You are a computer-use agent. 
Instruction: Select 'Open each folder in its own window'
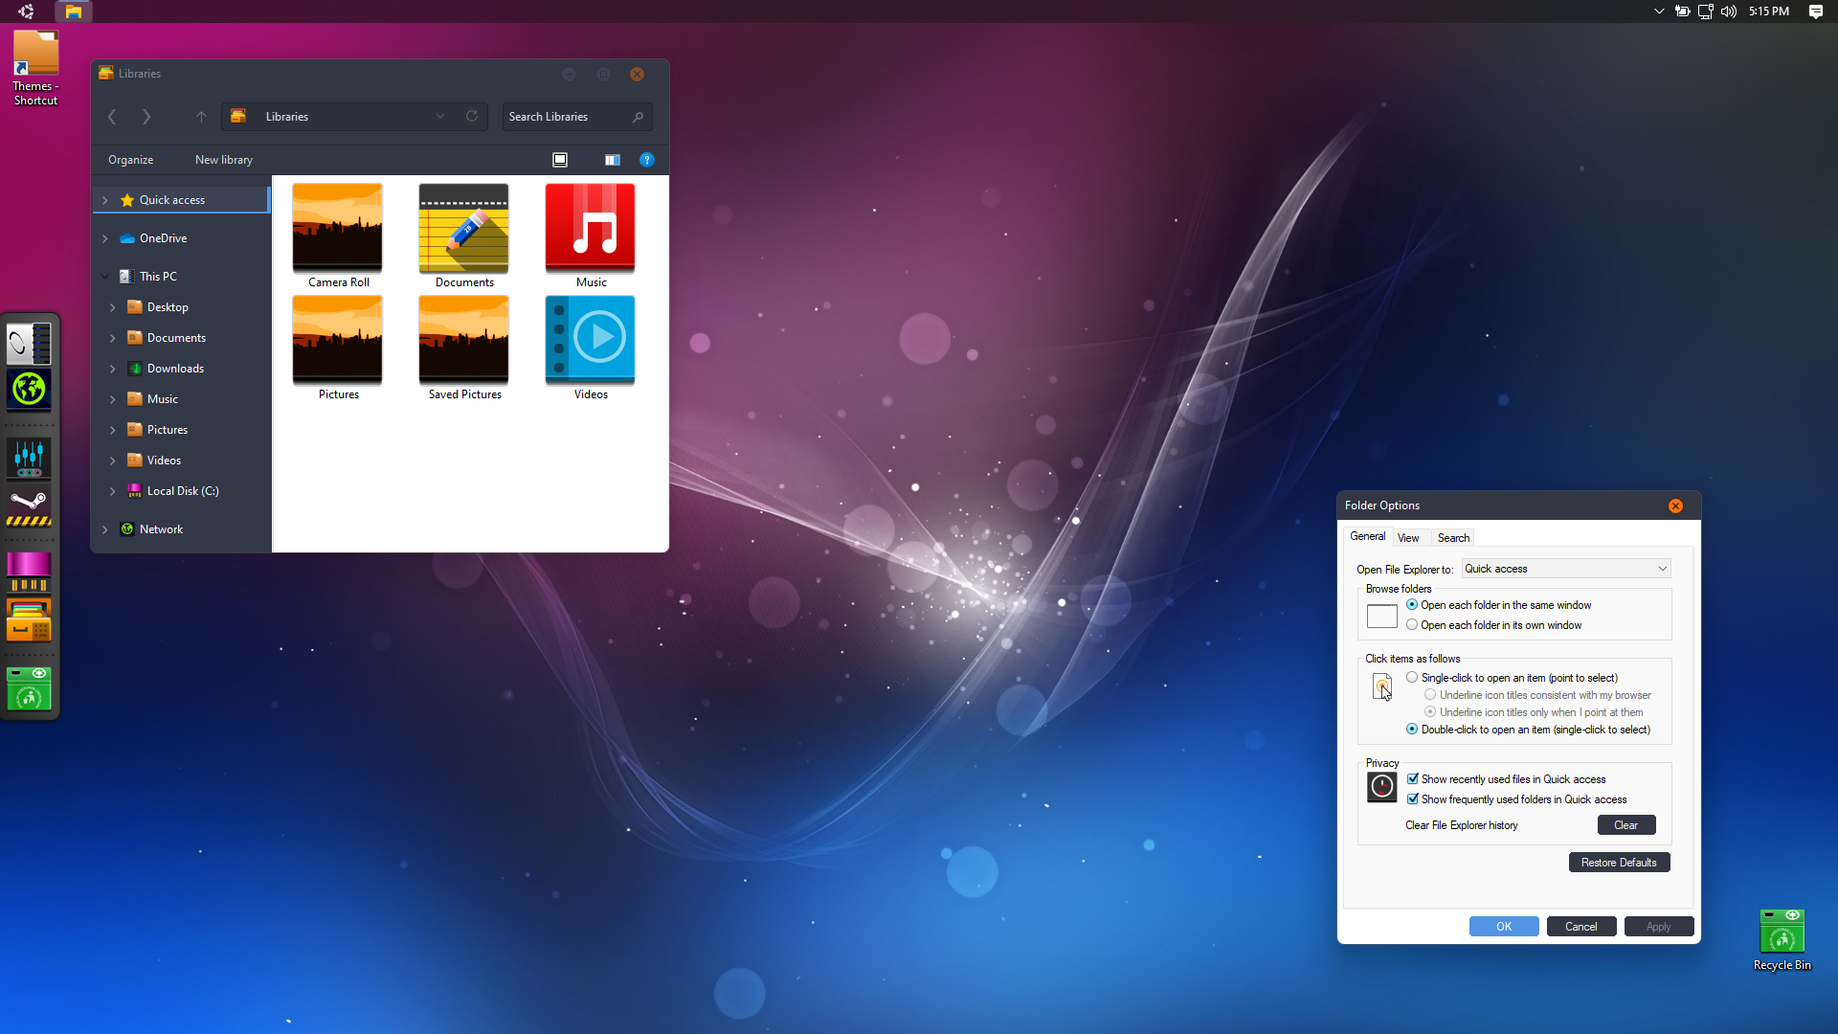(1412, 625)
